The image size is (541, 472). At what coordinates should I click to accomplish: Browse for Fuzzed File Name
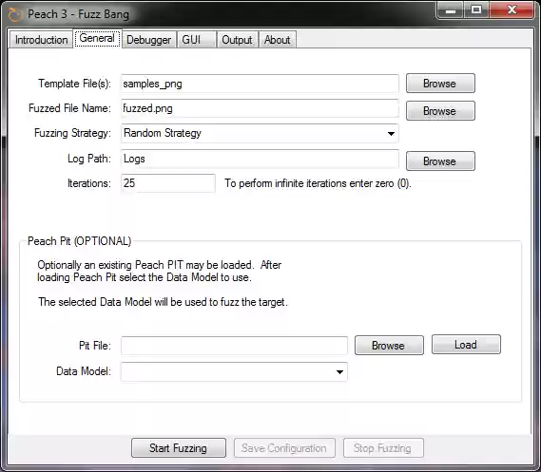(x=440, y=110)
